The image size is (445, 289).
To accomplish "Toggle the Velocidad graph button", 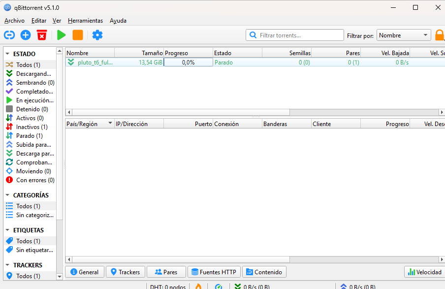I will (425, 272).
